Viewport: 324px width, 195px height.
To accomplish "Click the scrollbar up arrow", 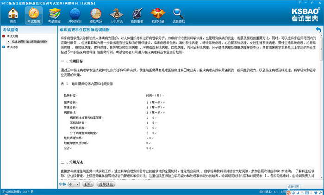I will [x=322, y=36].
